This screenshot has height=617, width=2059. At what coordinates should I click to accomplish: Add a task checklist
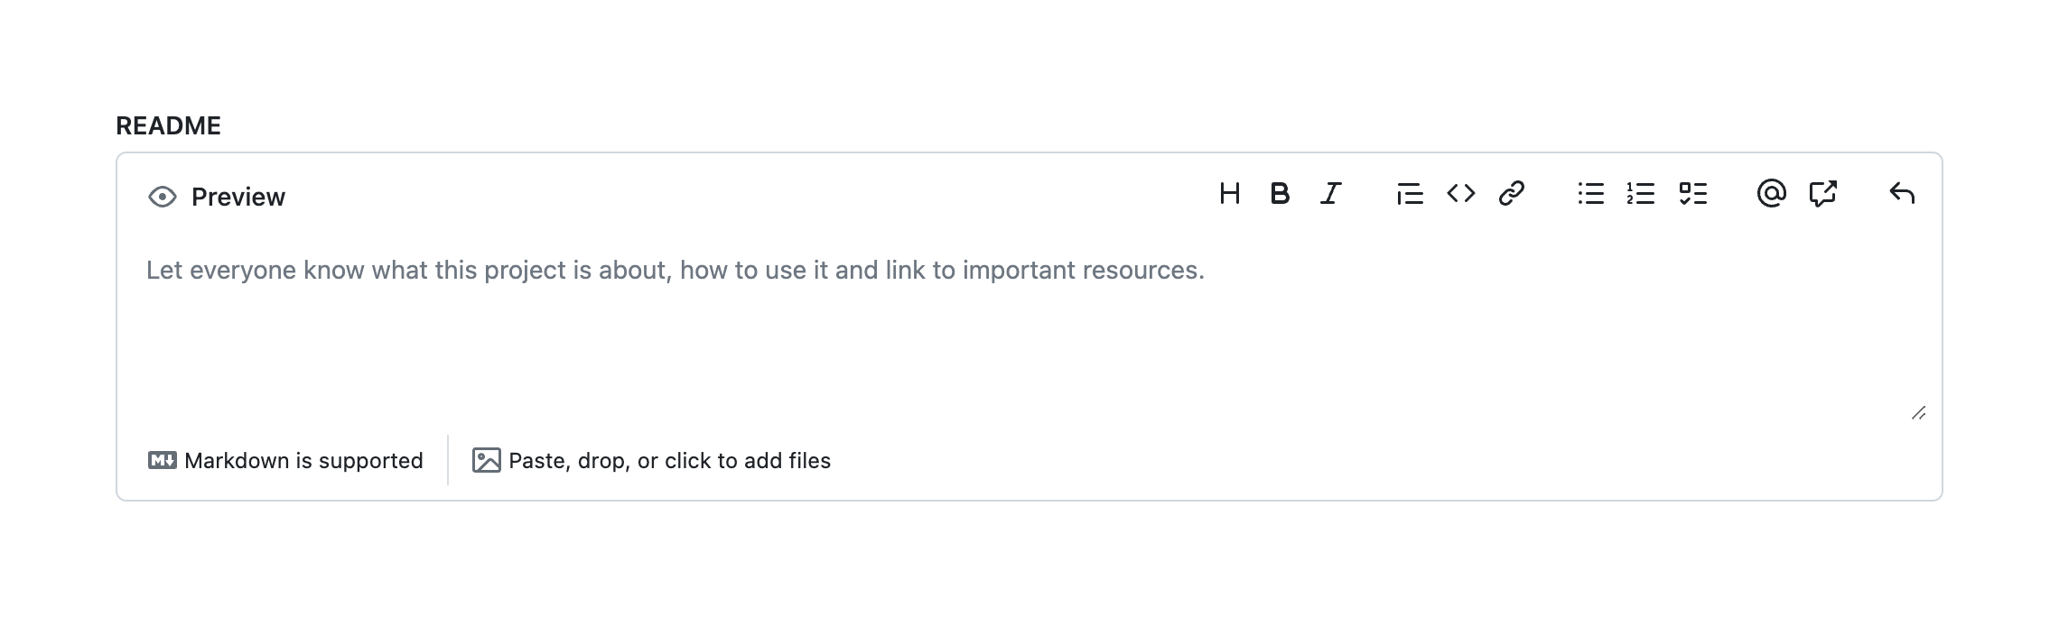click(x=1692, y=194)
